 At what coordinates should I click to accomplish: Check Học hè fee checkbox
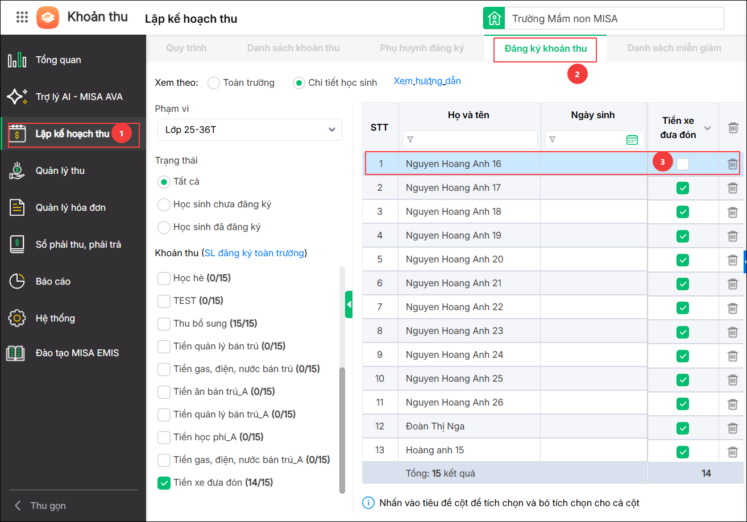click(164, 278)
